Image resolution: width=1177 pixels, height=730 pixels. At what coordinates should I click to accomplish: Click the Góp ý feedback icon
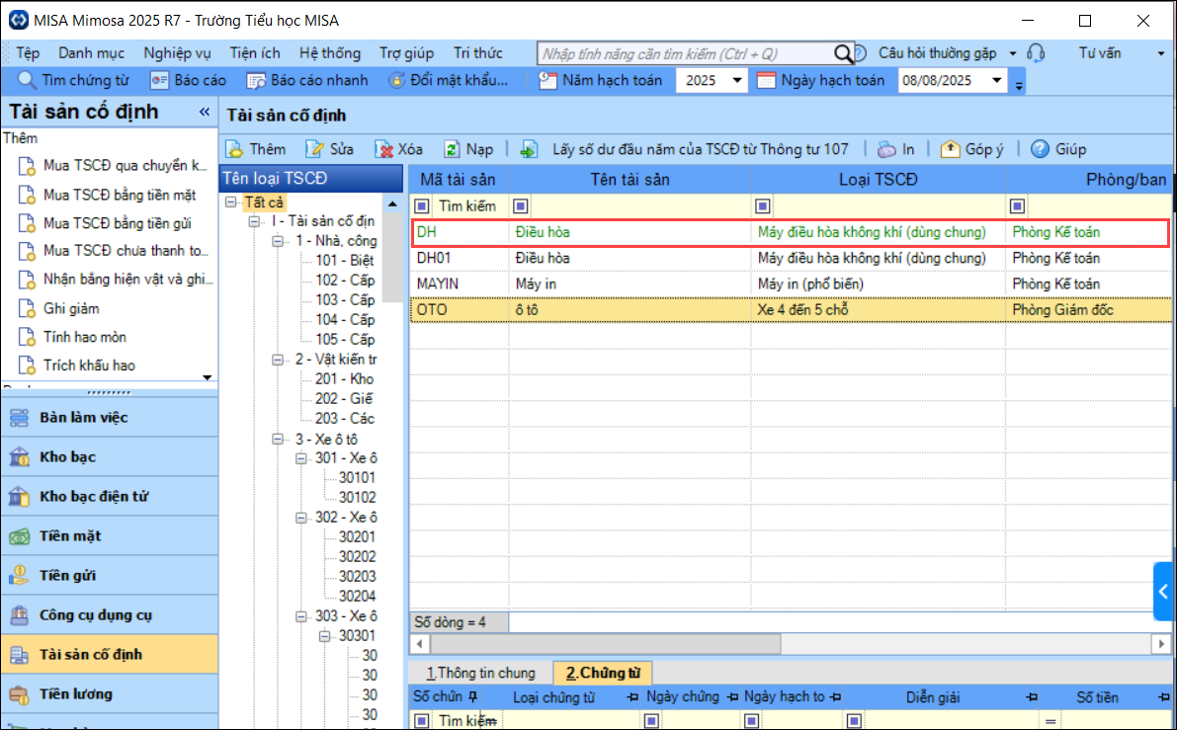pos(951,149)
